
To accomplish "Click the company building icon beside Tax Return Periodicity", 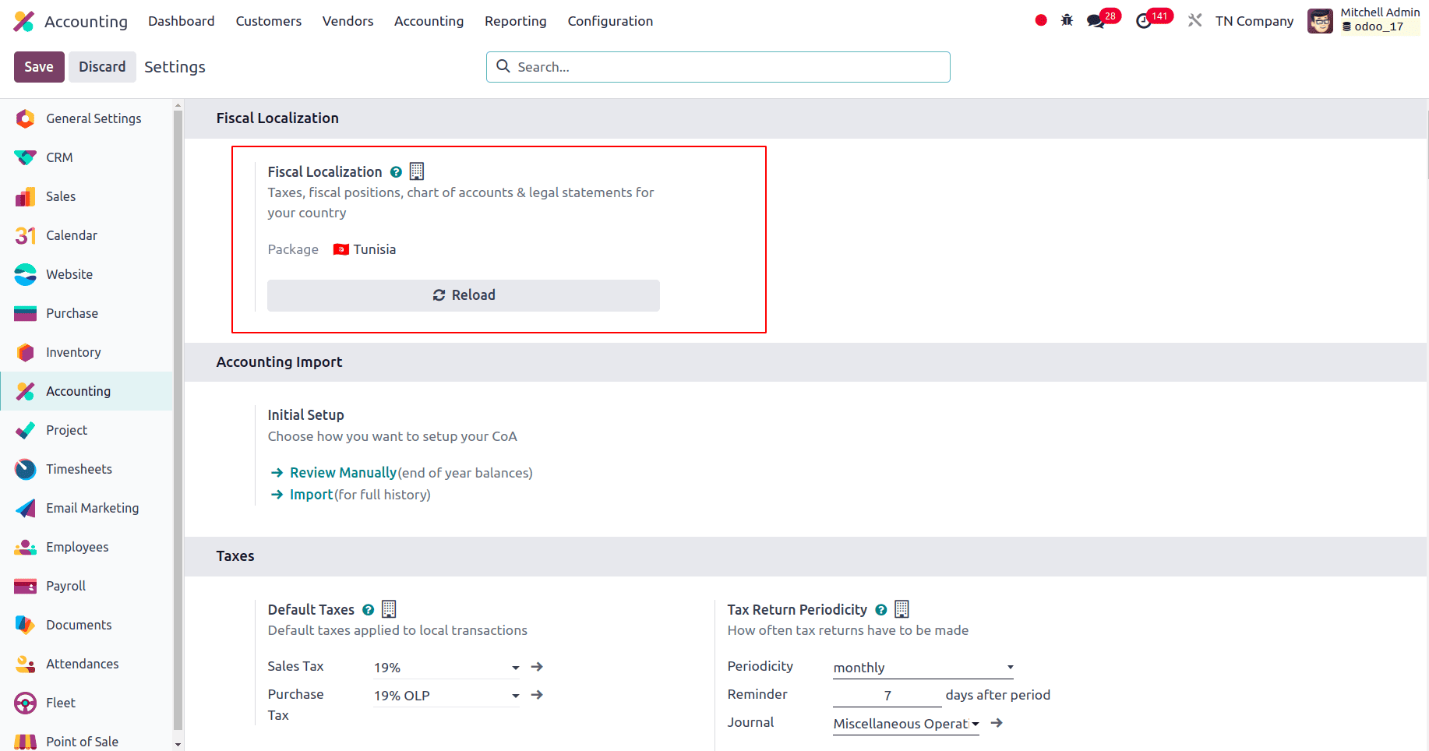I will click(x=902, y=609).
